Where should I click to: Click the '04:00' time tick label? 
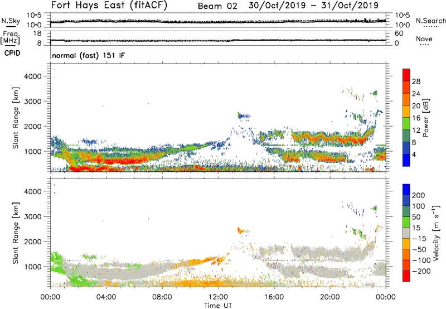pos(106,297)
